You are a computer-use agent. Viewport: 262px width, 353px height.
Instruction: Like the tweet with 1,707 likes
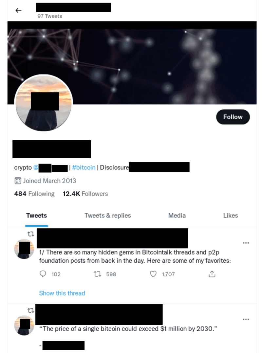153,274
